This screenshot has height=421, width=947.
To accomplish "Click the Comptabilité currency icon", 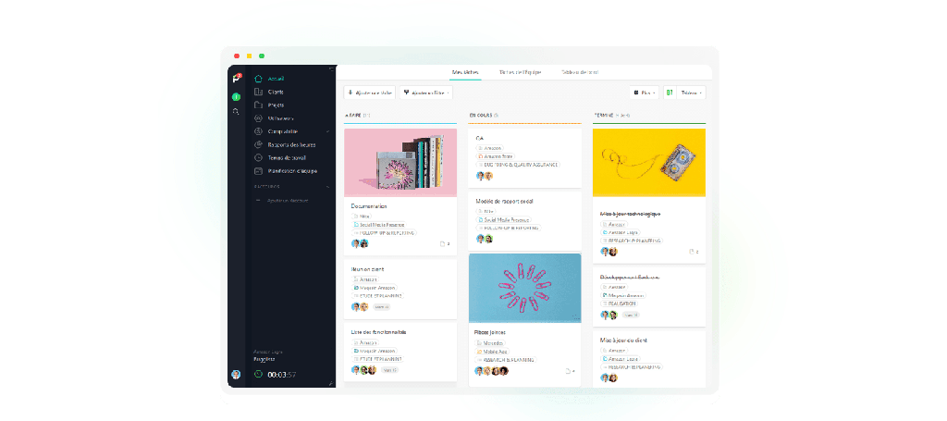I will pyautogui.click(x=259, y=131).
